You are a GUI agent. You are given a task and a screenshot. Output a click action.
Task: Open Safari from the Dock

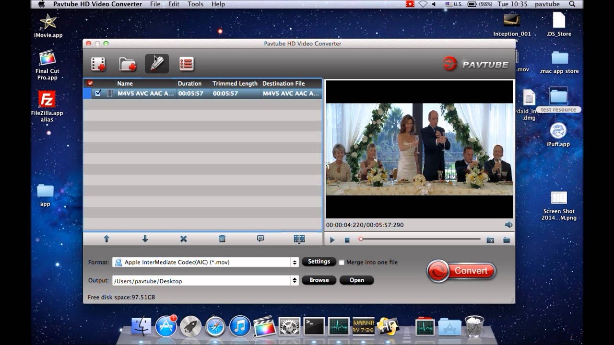(215, 326)
